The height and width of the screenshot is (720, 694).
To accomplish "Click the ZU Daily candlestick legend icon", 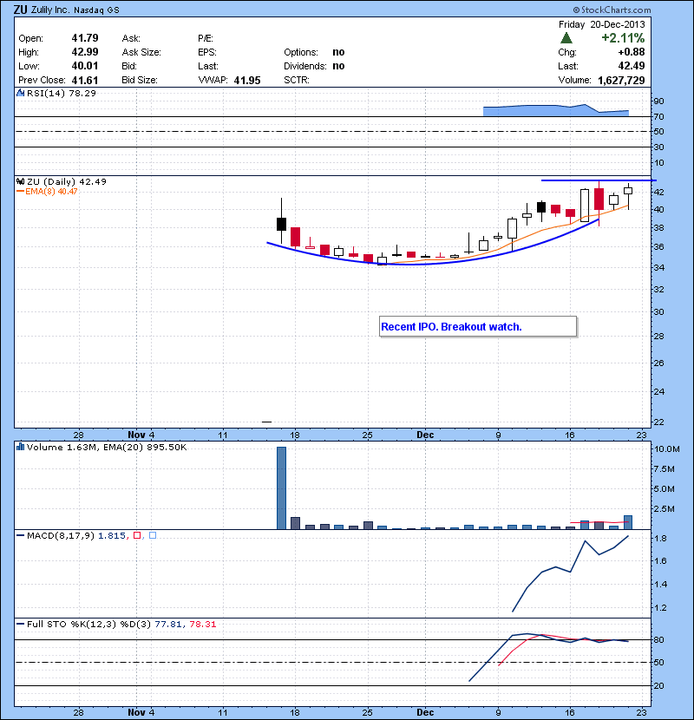I will point(21,181).
